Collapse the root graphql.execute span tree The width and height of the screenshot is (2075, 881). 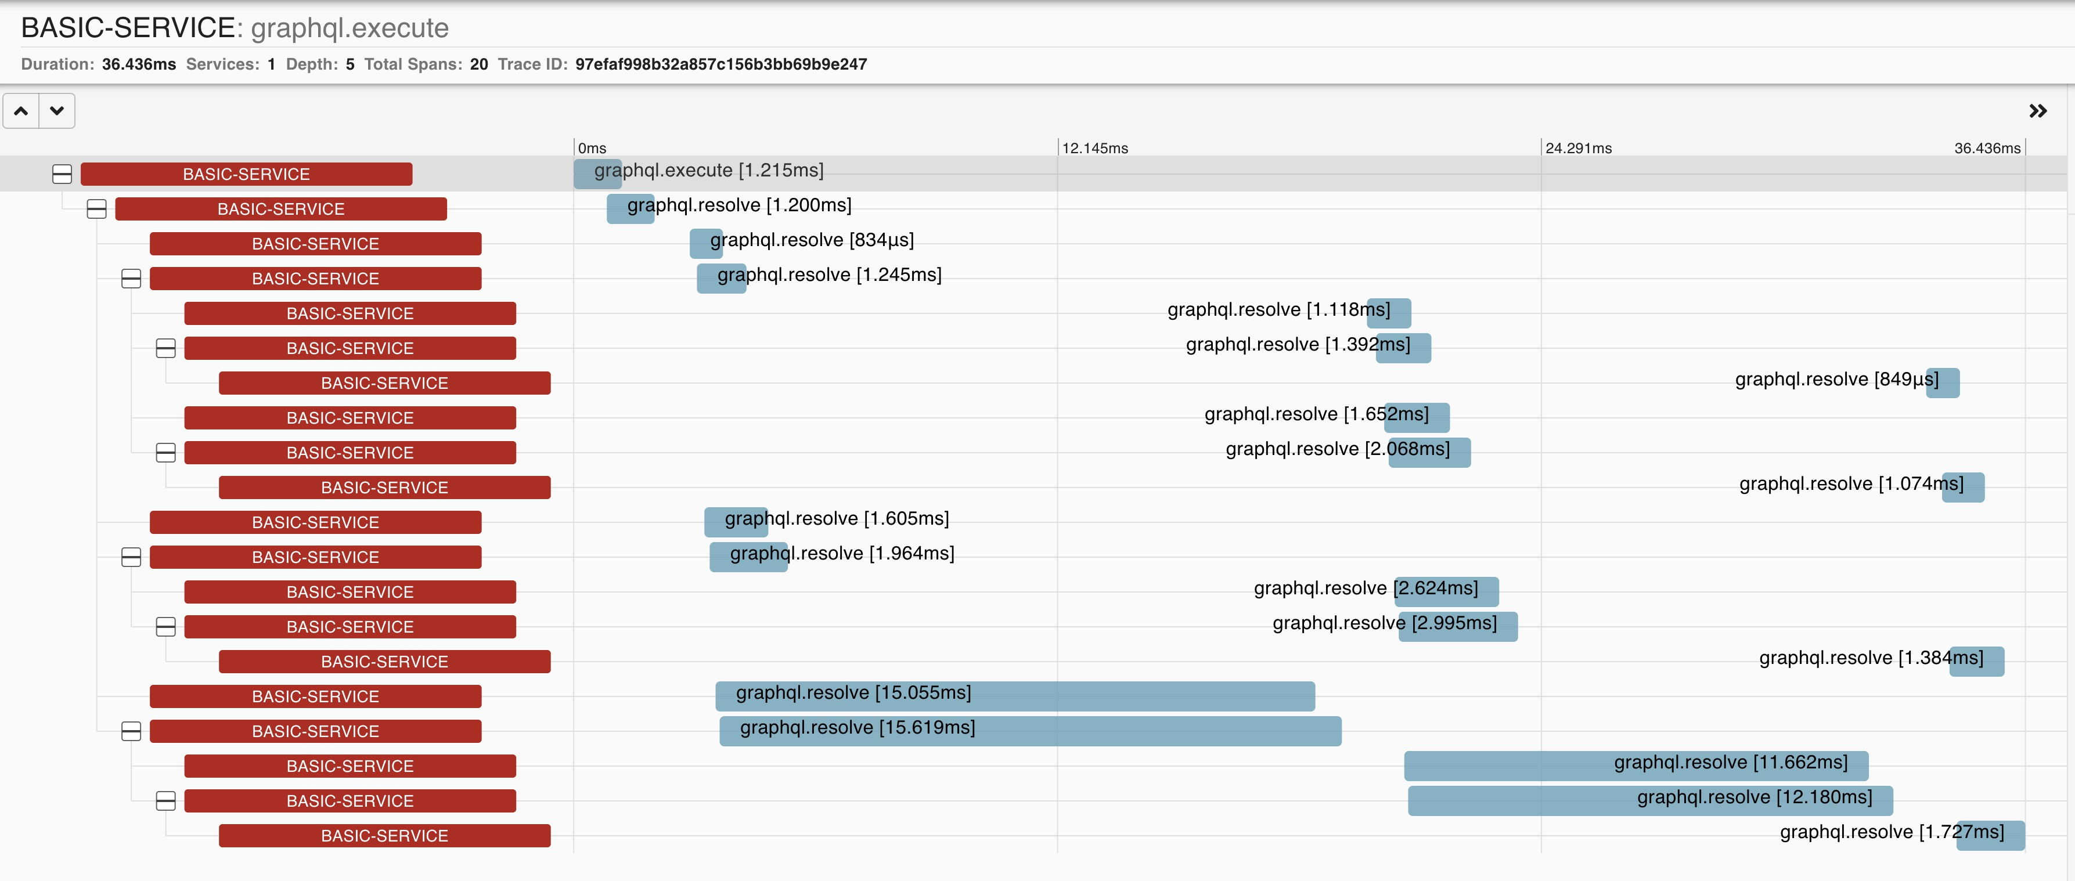pyautogui.click(x=62, y=173)
